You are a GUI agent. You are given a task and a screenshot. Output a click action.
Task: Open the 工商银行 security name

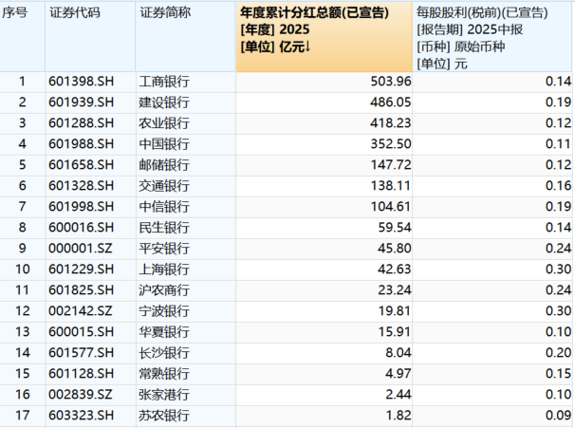click(164, 82)
